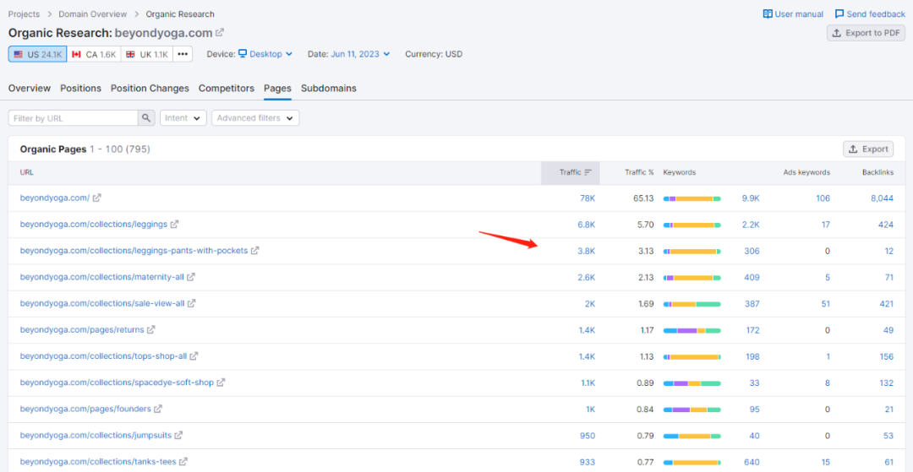This screenshot has width=913, height=472.
Task: Expand the Intent filter dropdown
Action: click(x=183, y=118)
